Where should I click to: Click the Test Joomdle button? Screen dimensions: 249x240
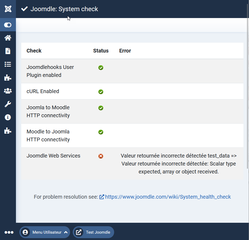(93, 232)
